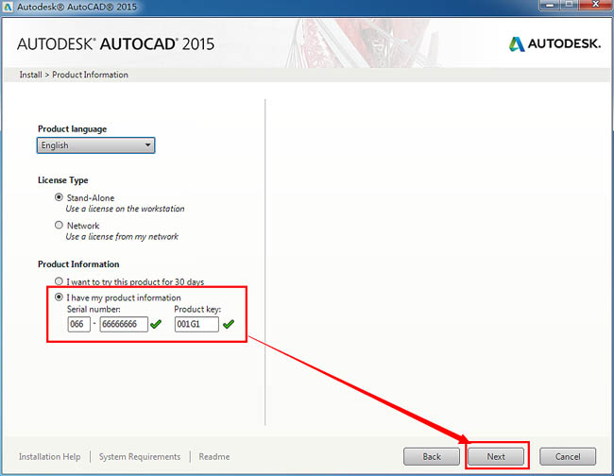This screenshot has height=476, width=614.
Task: Close the AutoCAD 2015 installer window
Action: tap(596, 5)
